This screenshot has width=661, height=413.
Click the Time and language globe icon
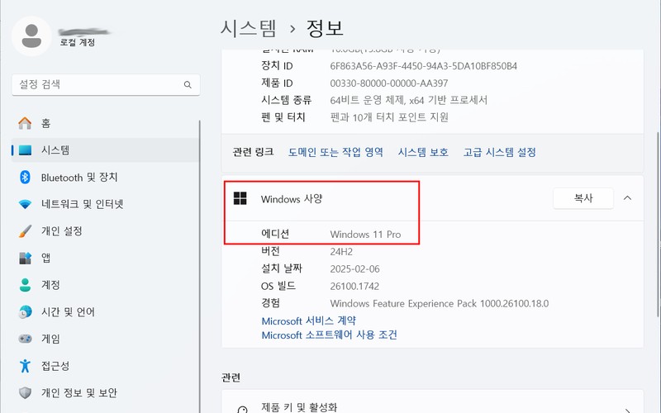[25, 312]
